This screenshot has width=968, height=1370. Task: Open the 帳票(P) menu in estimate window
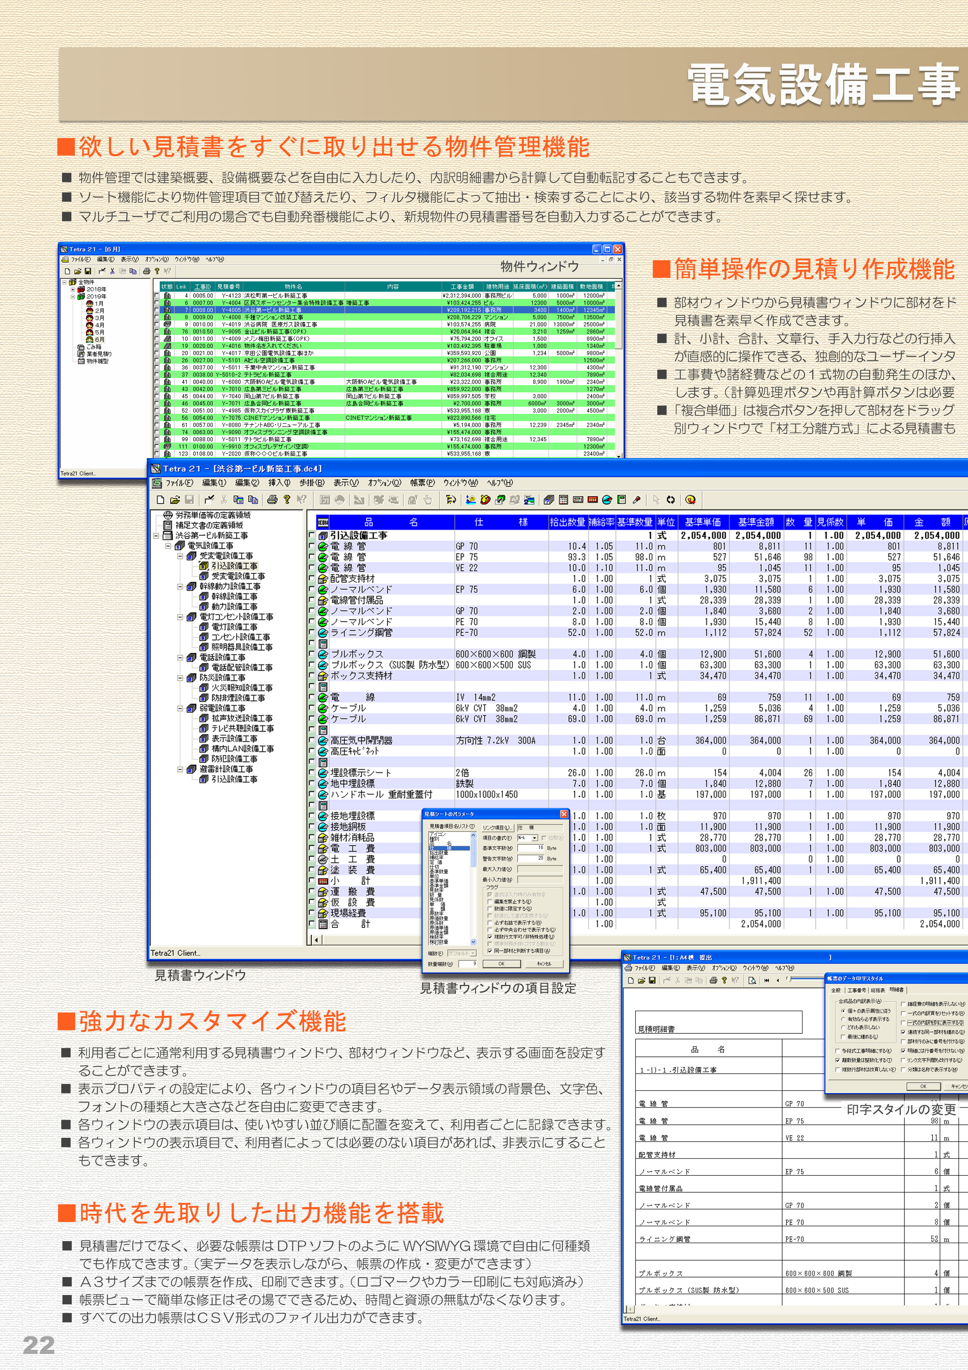point(422,483)
